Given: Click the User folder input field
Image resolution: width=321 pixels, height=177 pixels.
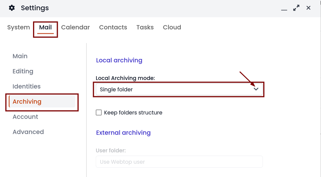Looking at the screenshot, I should (179, 162).
